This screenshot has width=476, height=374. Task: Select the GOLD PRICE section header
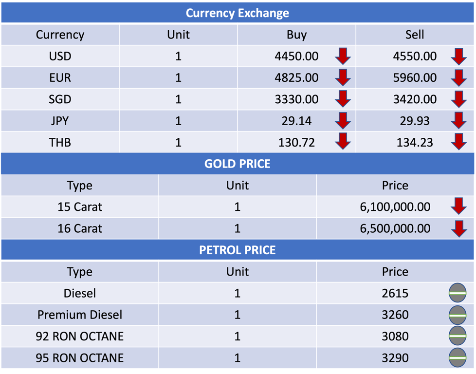pos(238,164)
